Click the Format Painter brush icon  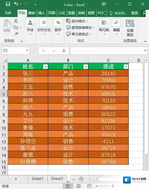click(16, 34)
